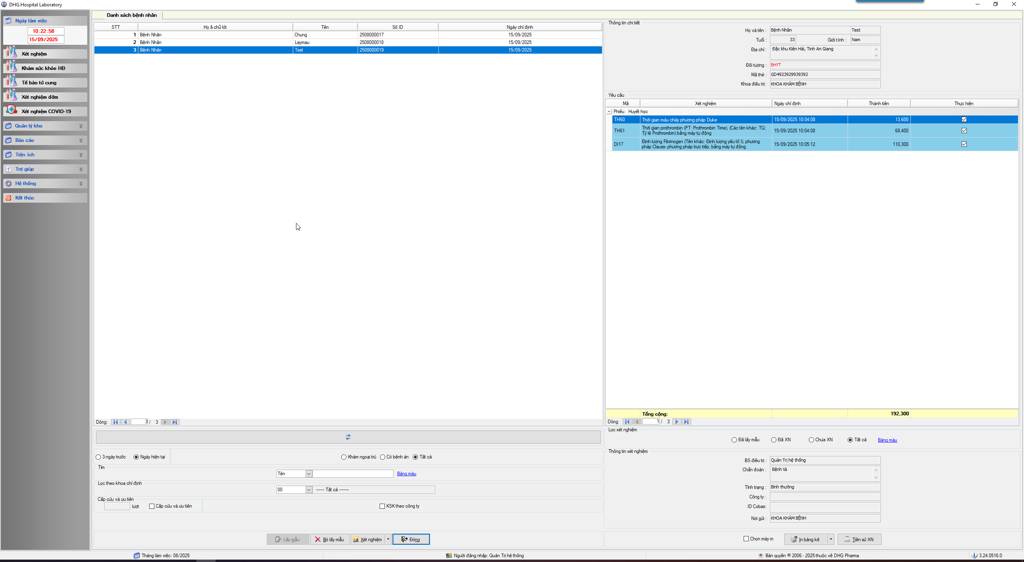Uncheck Thực hiện for TH60 row
This screenshot has height=562, width=1024.
coord(964,119)
